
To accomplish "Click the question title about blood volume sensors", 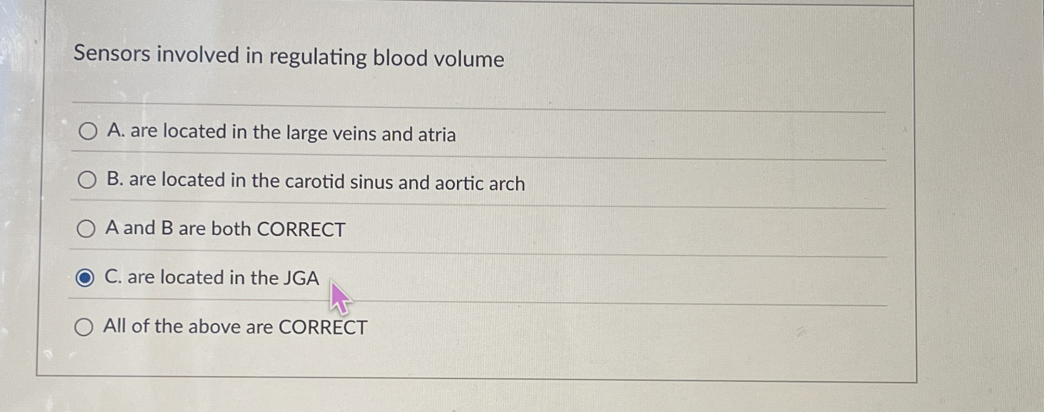I will click(x=290, y=56).
